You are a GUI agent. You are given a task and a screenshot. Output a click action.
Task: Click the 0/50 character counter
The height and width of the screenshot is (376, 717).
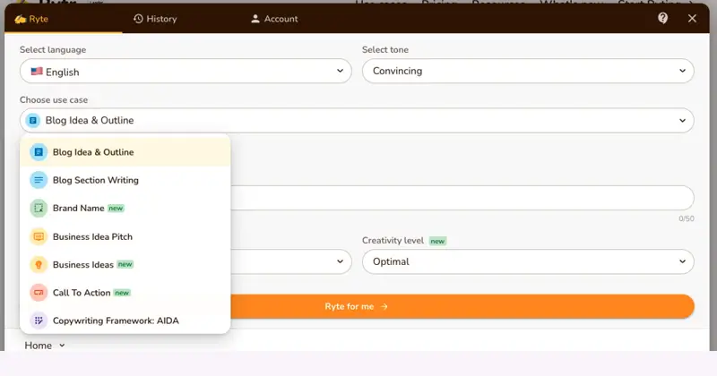pos(687,218)
